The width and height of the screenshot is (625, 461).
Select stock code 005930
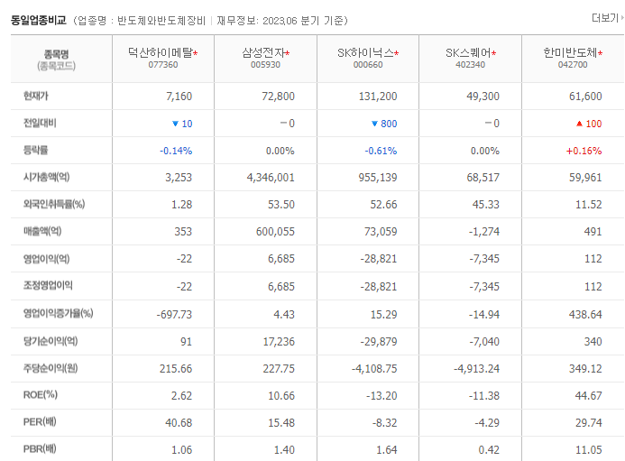[265, 65]
